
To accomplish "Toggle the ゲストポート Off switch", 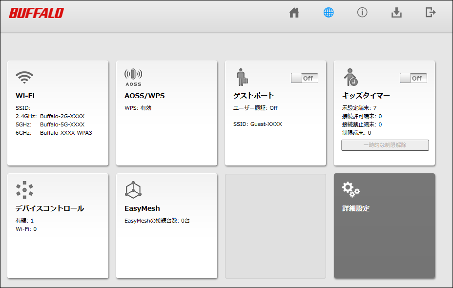I will click(x=305, y=78).
